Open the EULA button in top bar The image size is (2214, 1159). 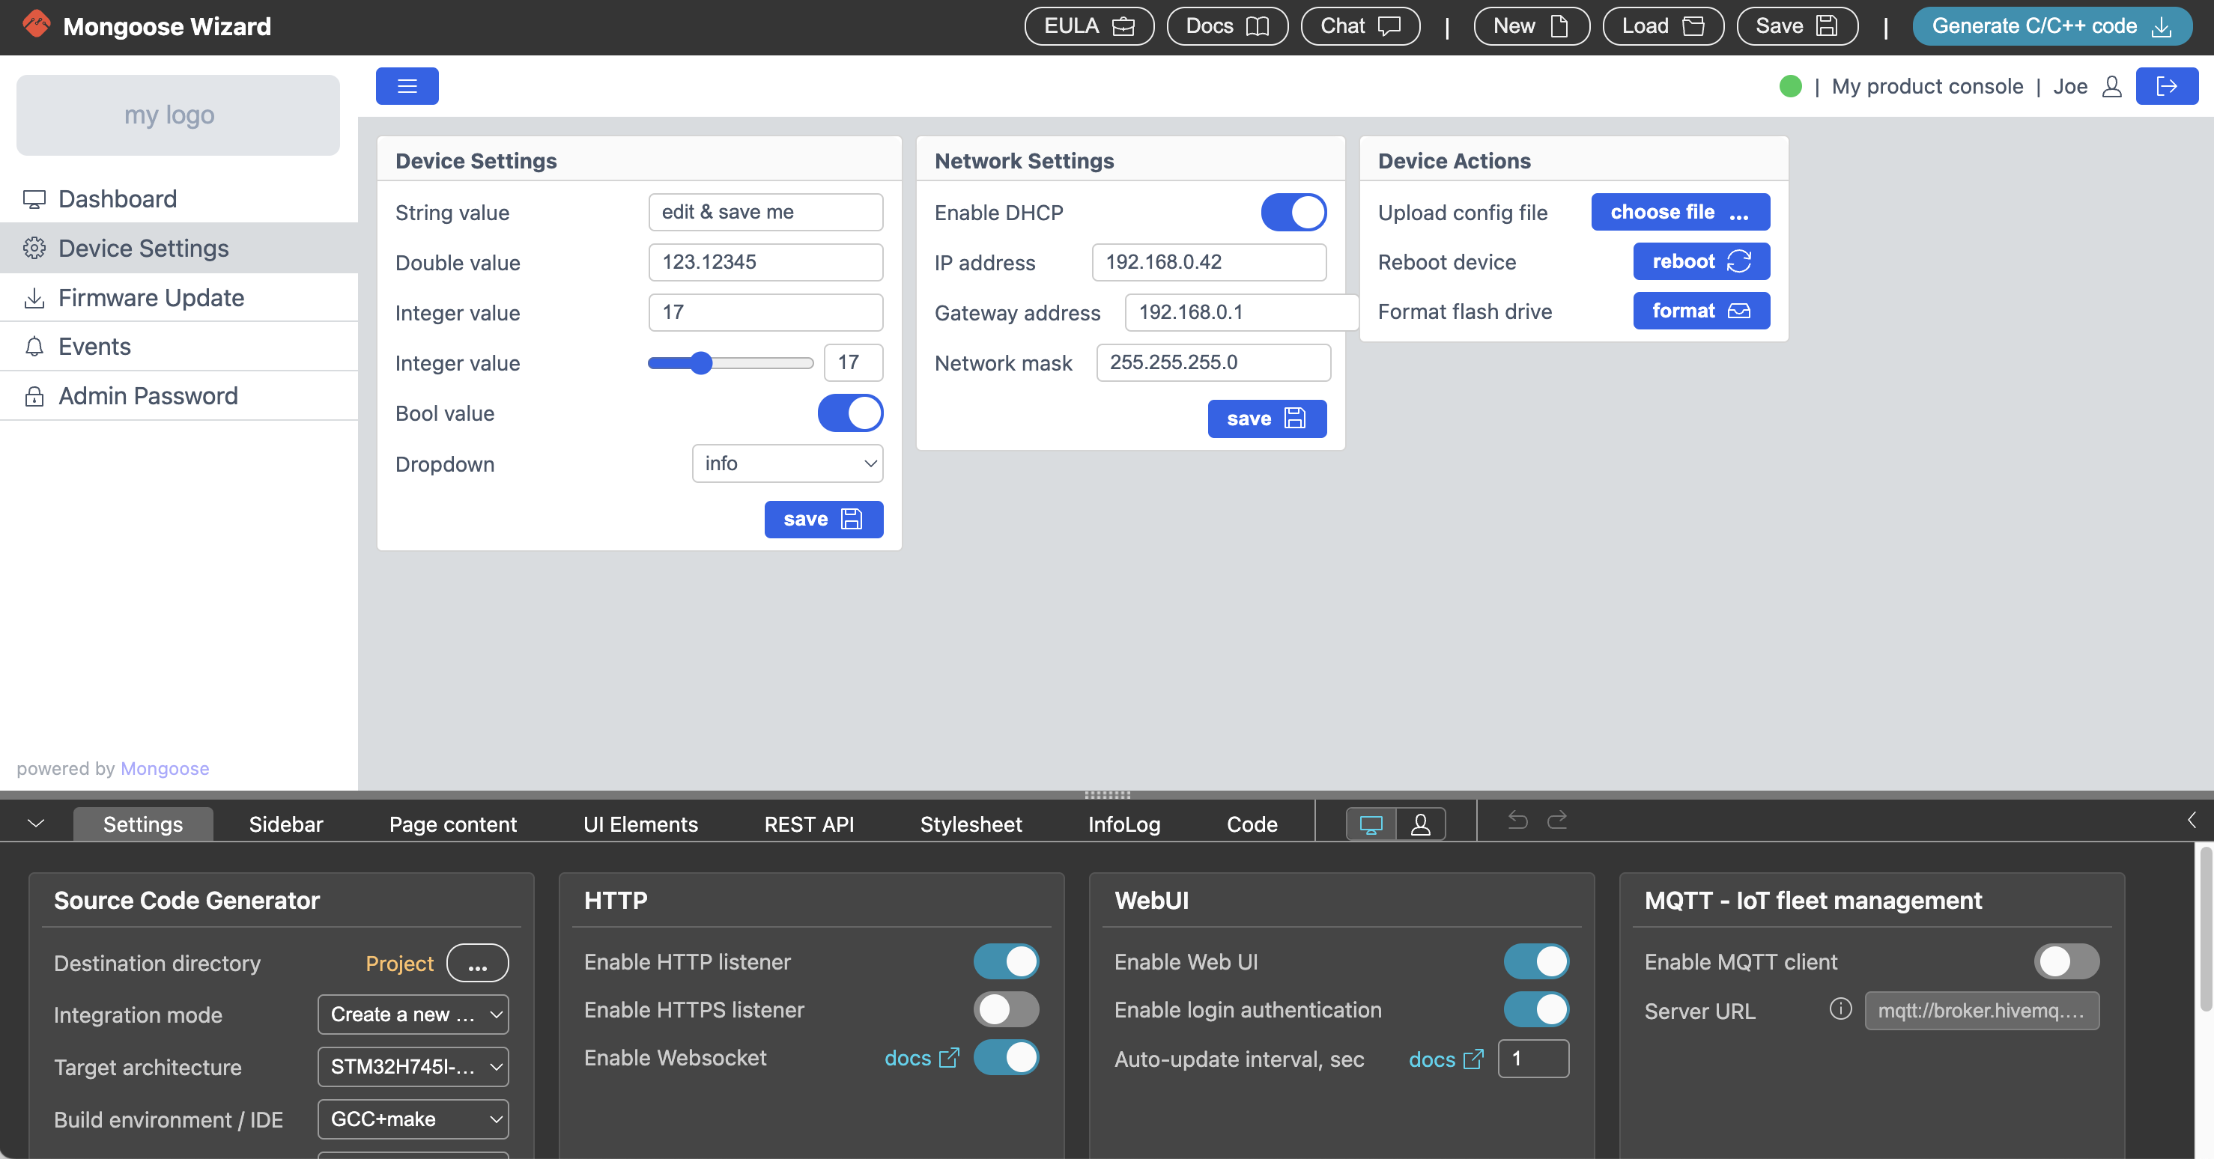pyautogui.click(x=1088, y=25)
